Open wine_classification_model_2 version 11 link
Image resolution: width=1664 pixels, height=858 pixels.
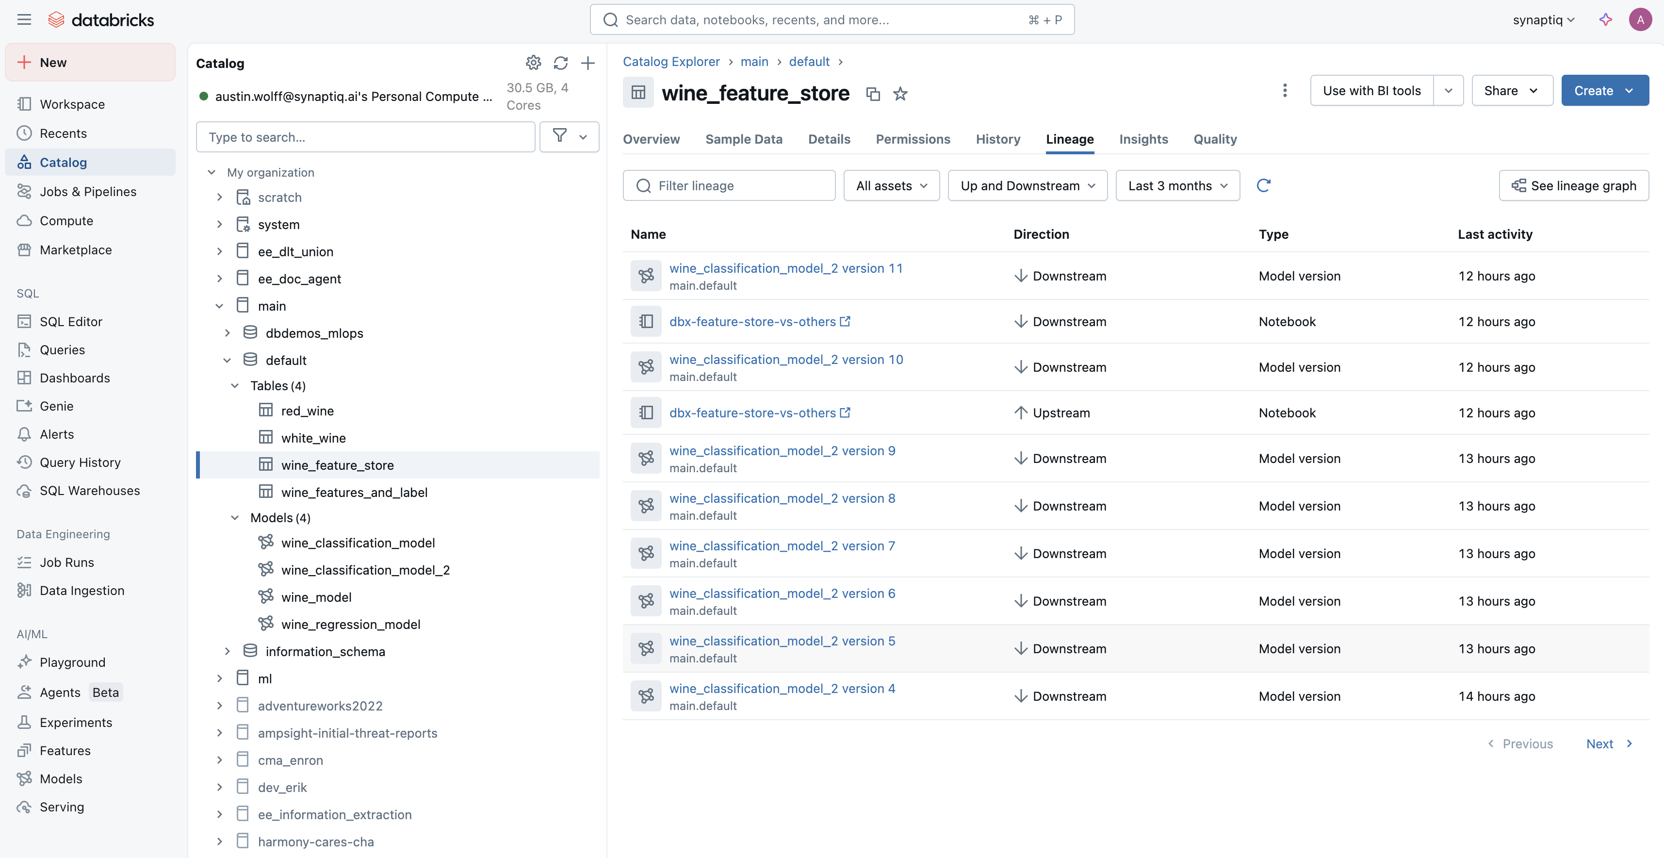pyautogui.click(x=785, y=268)
